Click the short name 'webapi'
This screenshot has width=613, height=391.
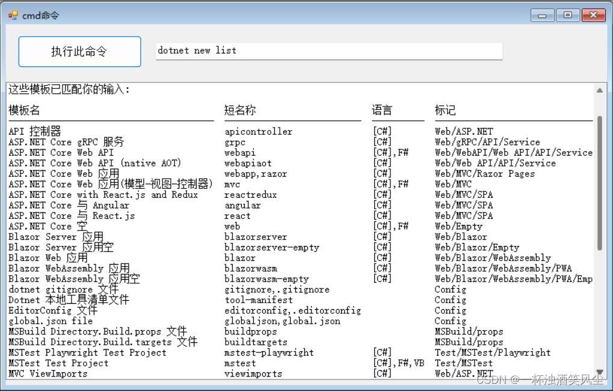tap(240, 153)
